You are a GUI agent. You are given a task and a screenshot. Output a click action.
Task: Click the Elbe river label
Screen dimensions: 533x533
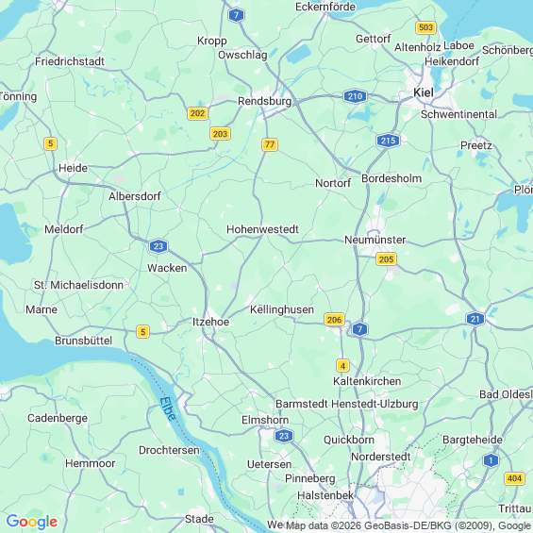click(168, 408)
